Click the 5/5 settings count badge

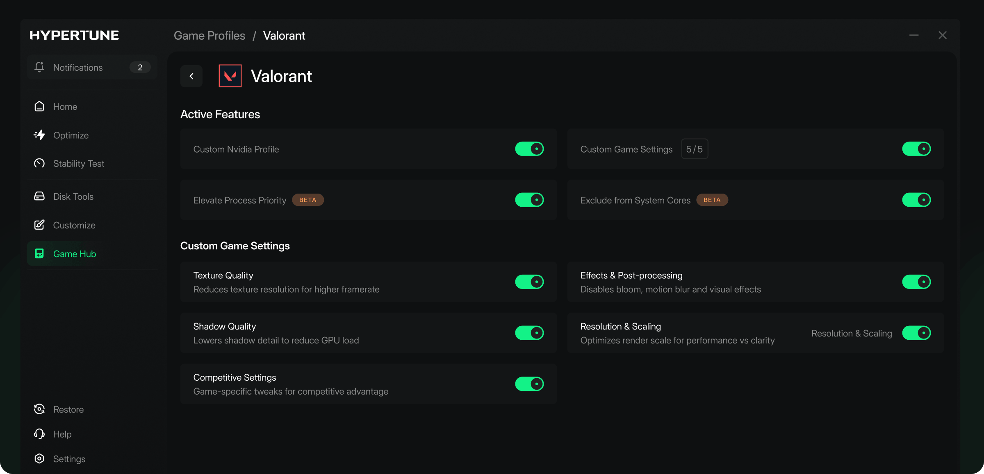(x=695, y=149)
